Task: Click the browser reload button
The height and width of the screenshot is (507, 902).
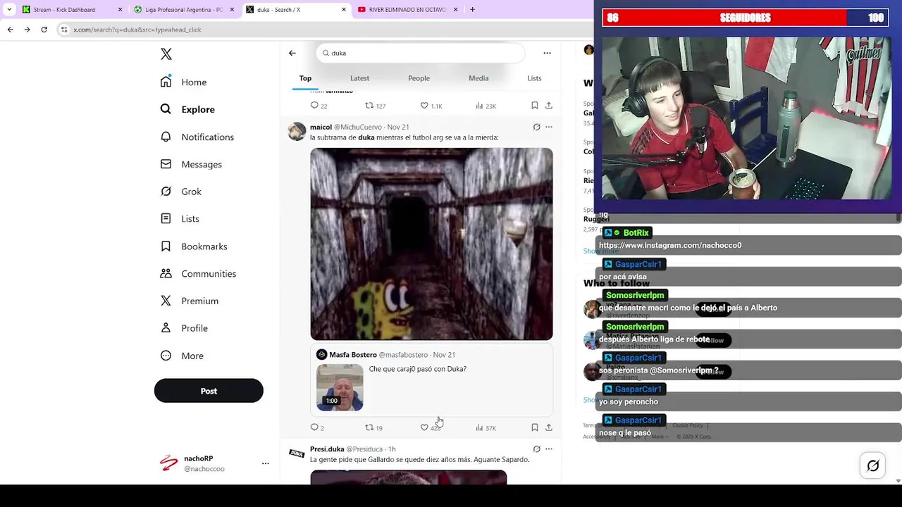Action: pyautogui.click(x=44, y=30)
